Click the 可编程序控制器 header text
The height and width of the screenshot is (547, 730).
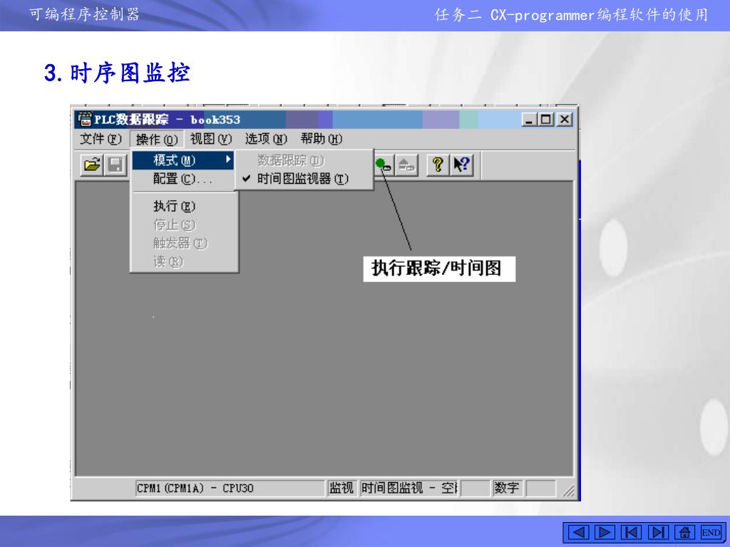(84, 14)
